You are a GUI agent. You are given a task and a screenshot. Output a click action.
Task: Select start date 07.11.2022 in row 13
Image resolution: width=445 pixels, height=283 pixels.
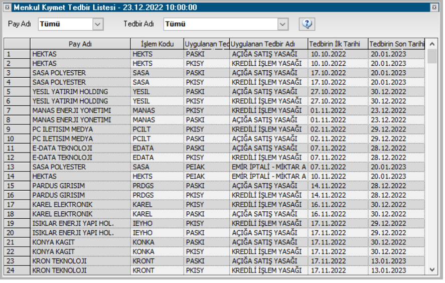pyautogui.click(x=329, y=167)
